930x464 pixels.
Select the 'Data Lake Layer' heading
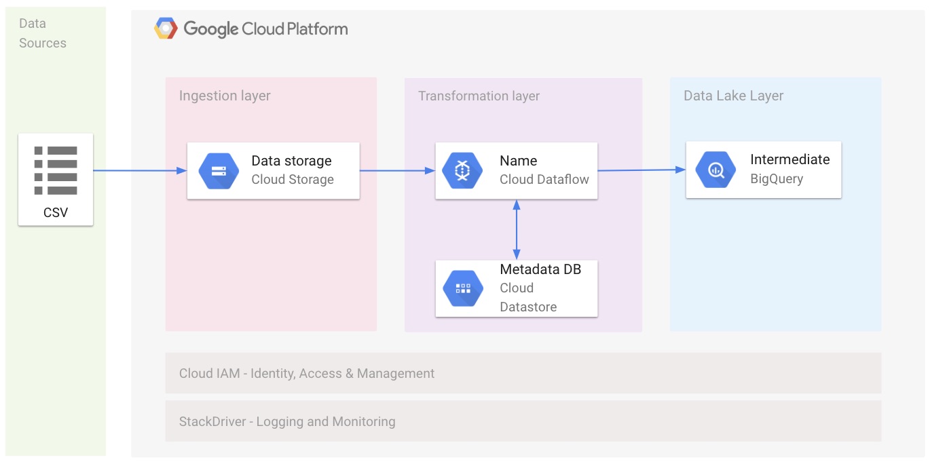(733, 96)
